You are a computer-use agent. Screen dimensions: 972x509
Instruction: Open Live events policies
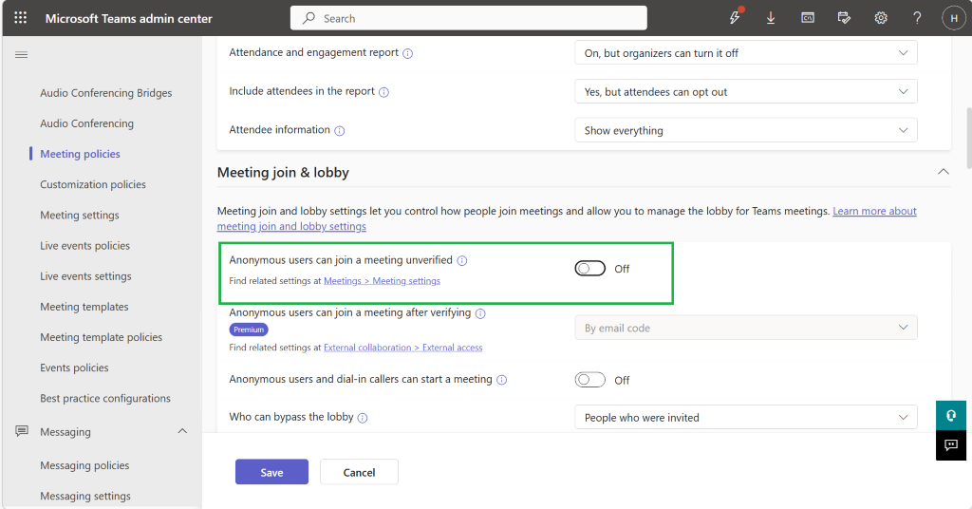point(84,246)
